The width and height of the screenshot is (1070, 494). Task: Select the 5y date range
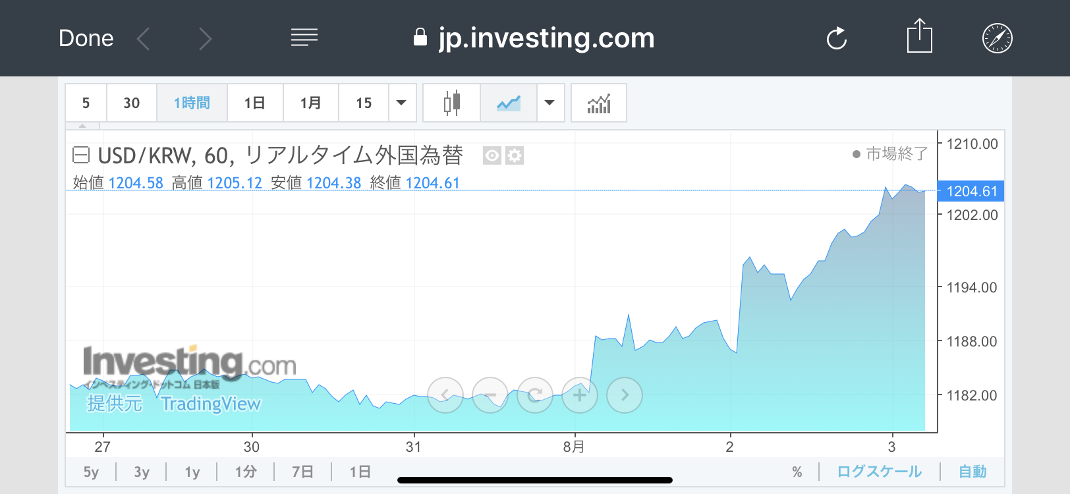91,472
